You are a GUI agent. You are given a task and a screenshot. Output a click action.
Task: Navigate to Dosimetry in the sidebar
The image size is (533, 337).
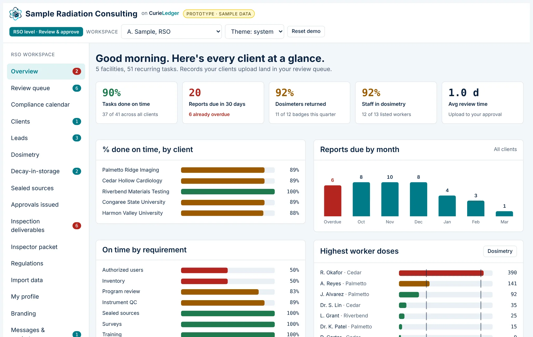point(46,155)
